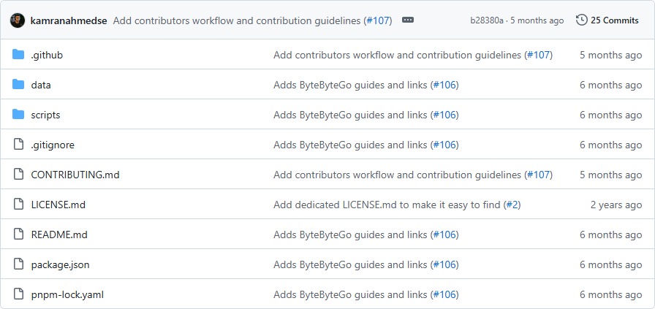Screen dimensions: 655x309
Task: Open pull request #107 in header commit
Action: (x=377, y=20)
